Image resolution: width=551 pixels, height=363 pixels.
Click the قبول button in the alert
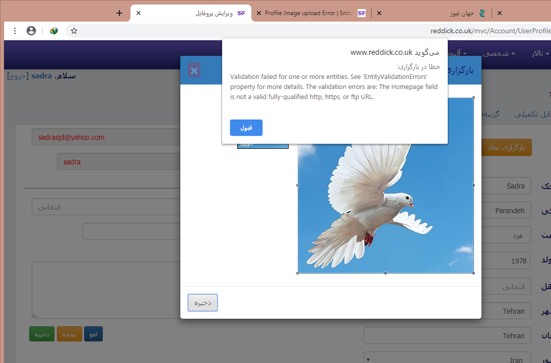coord(246,128)
